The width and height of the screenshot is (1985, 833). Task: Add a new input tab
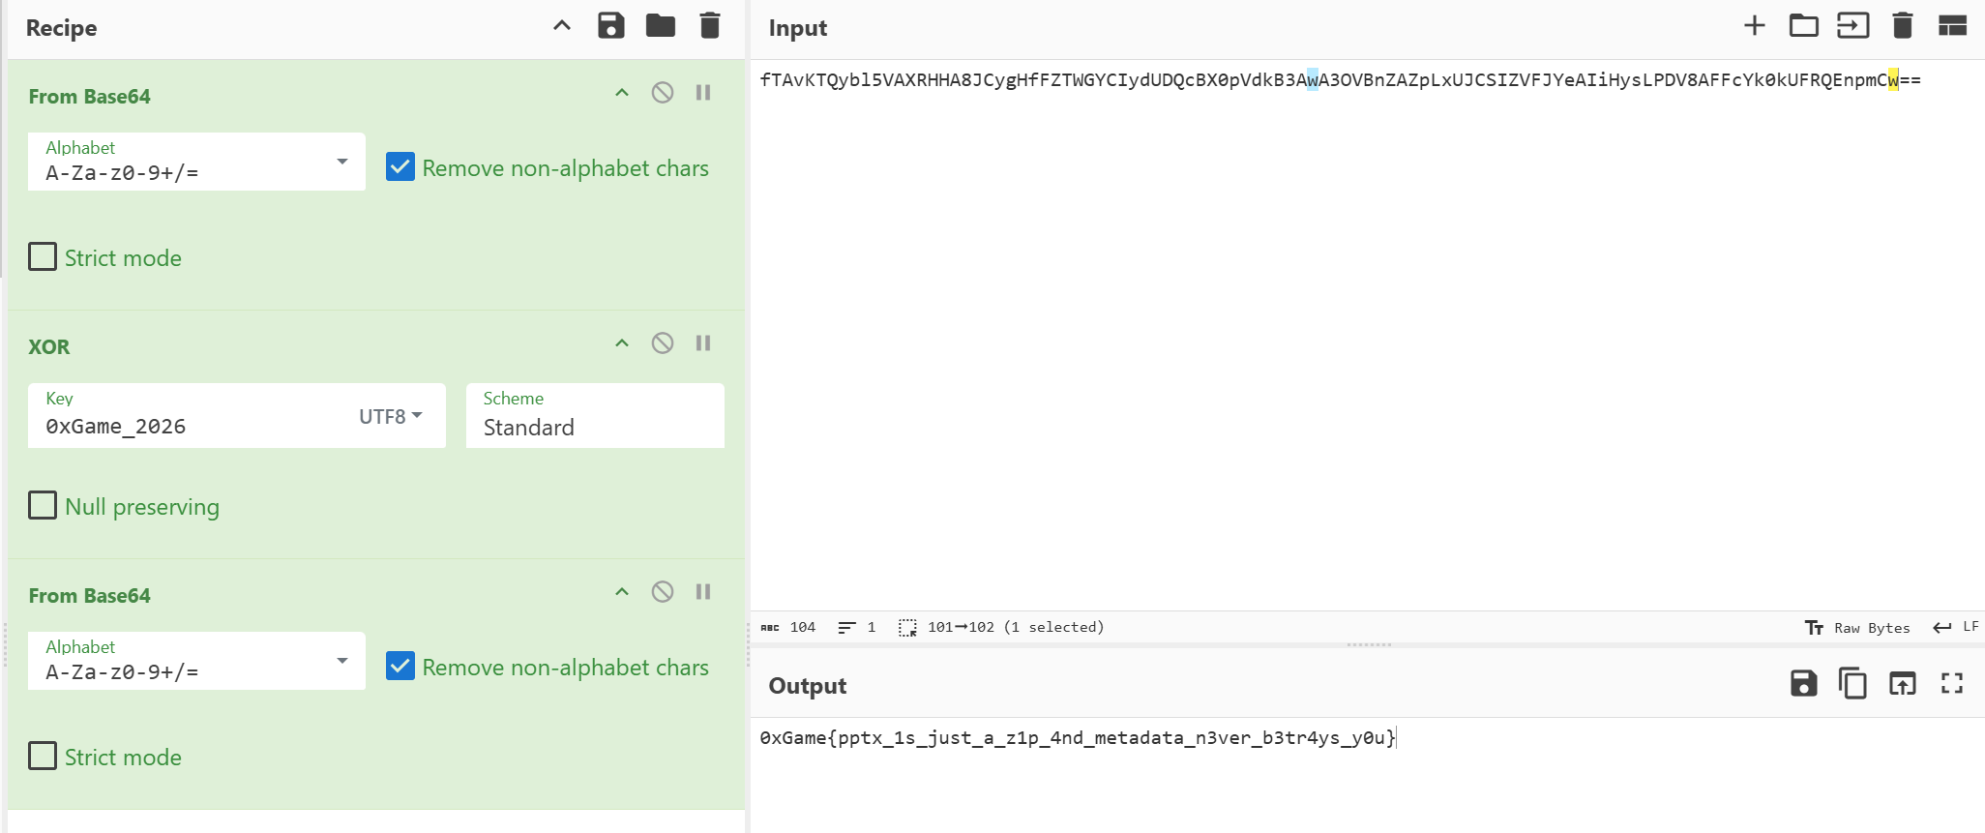[x=1755, y=26]
